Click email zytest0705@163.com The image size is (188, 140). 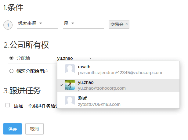(x=99, y=104)
